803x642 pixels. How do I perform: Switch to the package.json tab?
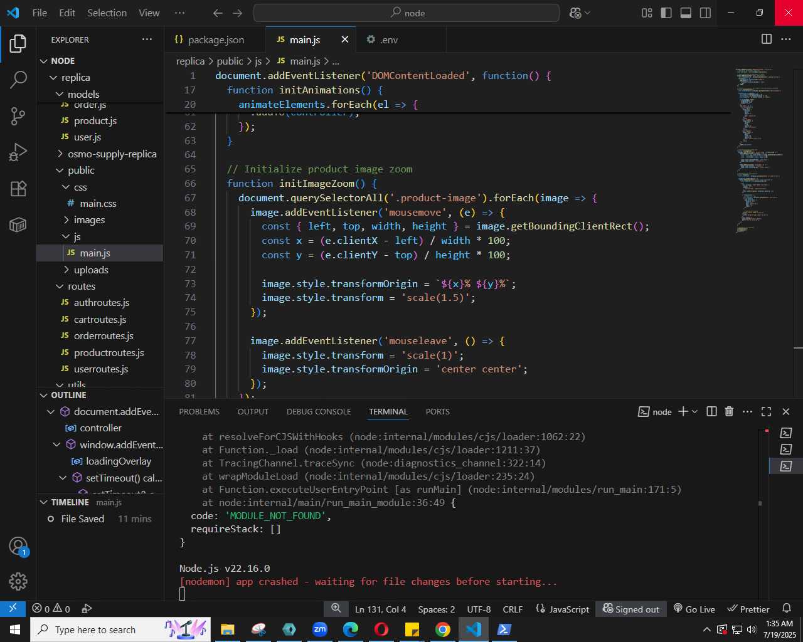215,39
